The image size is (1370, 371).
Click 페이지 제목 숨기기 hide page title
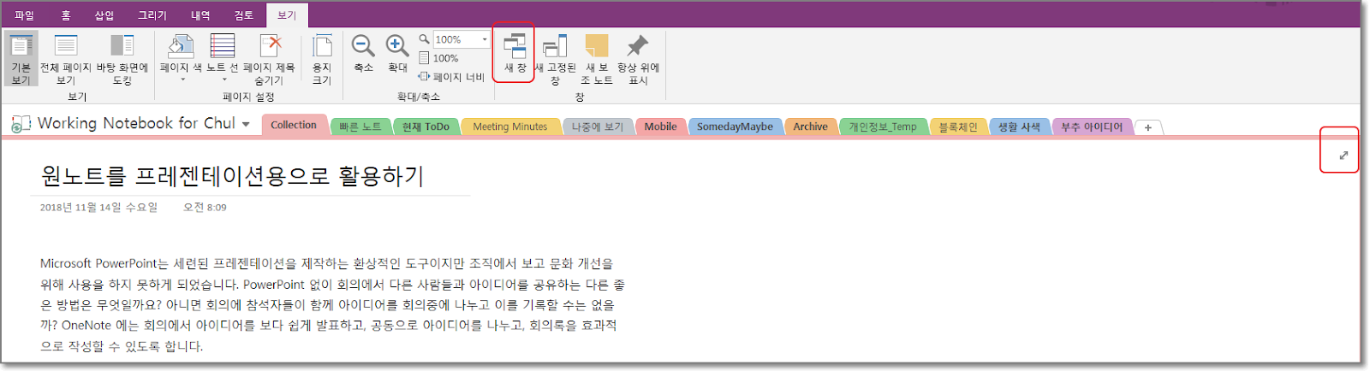(x=269, y=58)
